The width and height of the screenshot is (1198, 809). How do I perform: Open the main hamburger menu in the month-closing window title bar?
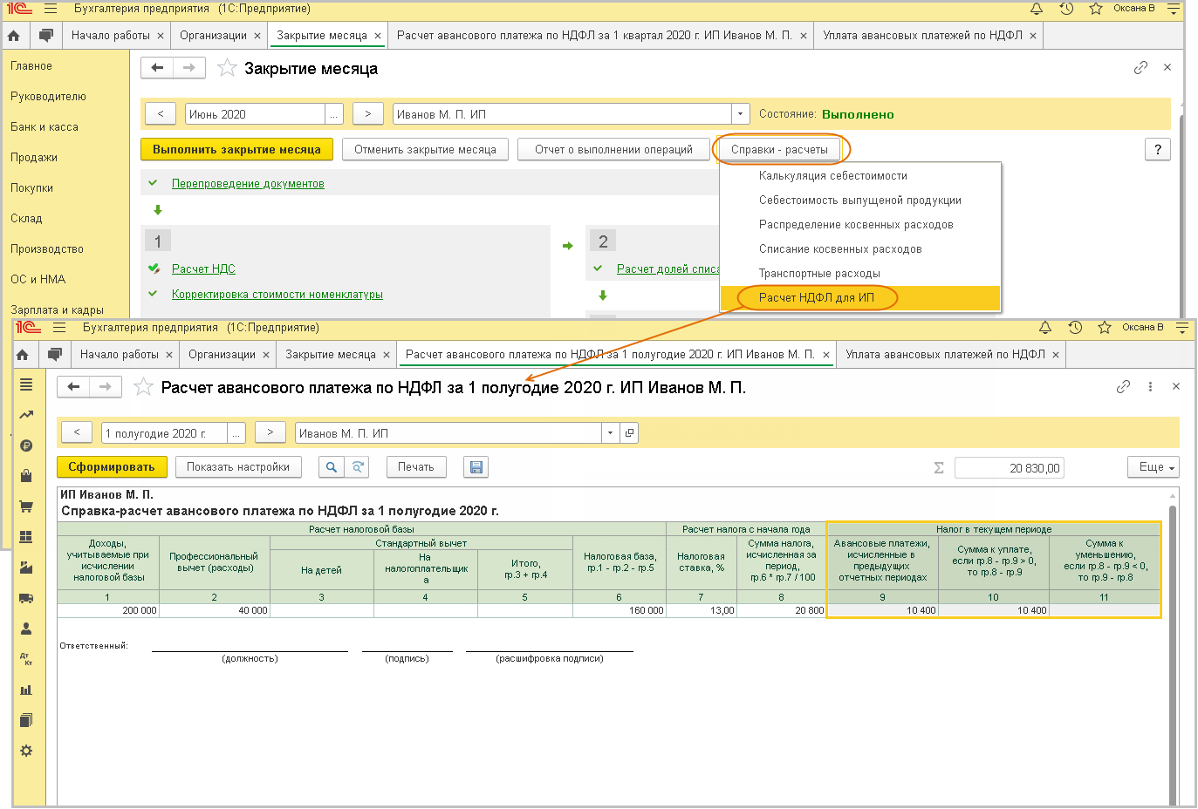coord(51,9)
